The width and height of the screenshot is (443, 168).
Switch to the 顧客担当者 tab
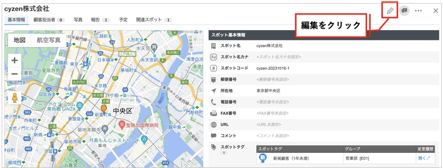click(49, 20)
